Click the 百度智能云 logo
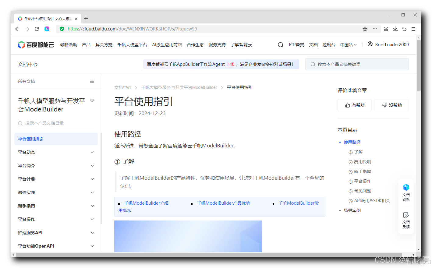The width and height of the screenshot is (432, 268). pos(36,45)
